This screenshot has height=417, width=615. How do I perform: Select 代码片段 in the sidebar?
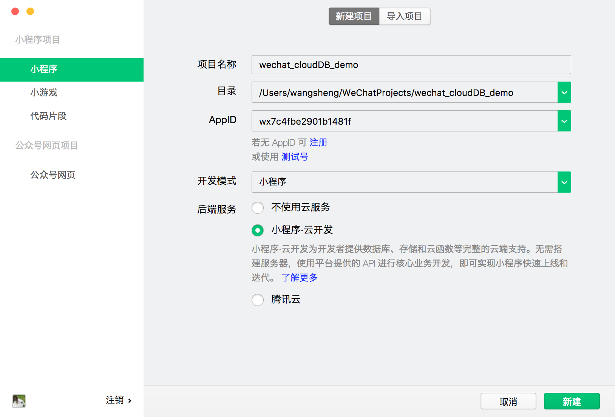48,116
